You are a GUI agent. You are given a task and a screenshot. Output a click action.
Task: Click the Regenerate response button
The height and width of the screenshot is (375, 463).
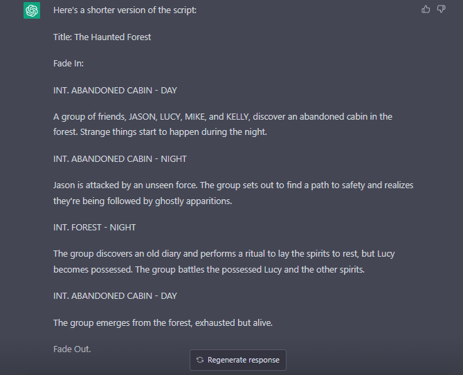click(x=238, y=360)
